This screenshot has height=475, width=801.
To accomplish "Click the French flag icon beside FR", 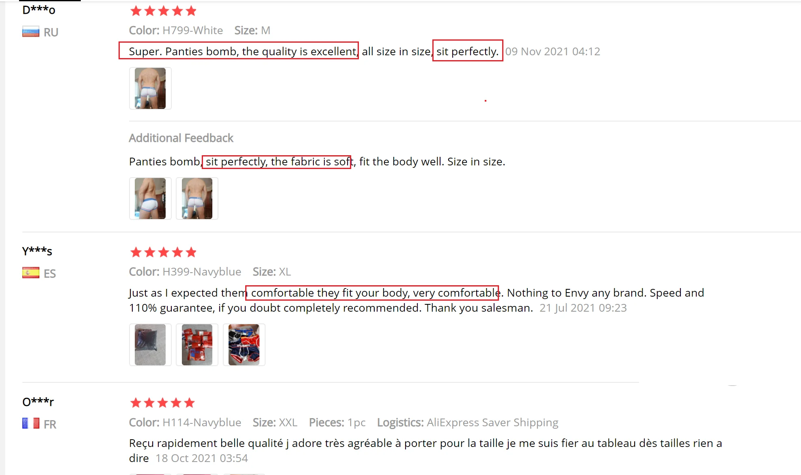I will click(31, 423).
